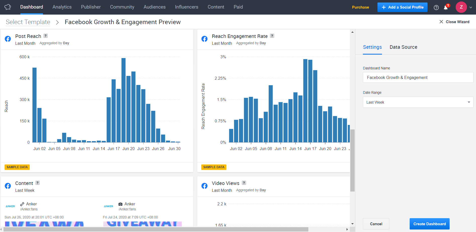Open the Publisher menu
This screenshot has height=232, width=476.
point(91,7)
